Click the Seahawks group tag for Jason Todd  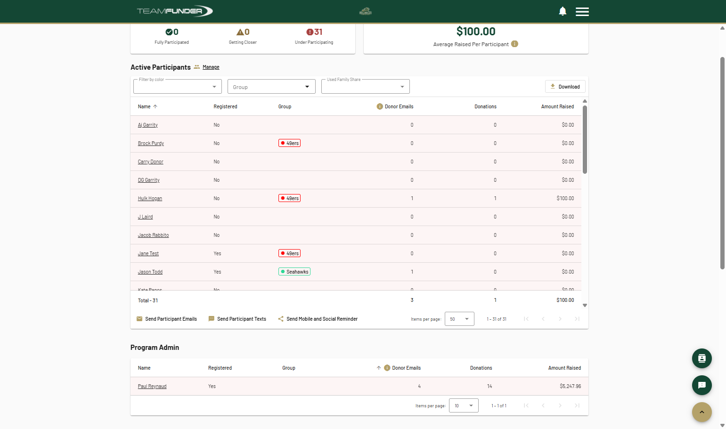point(294,272)
